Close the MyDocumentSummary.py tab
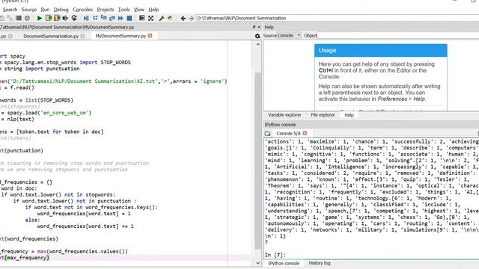Screen dimensions: 479x269 (x=150, y=36)
